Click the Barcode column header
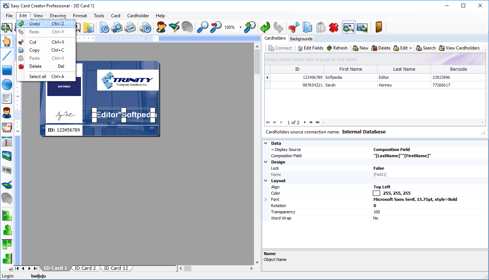Viewport: 489px width, 280px height. (x=458, y=69)
